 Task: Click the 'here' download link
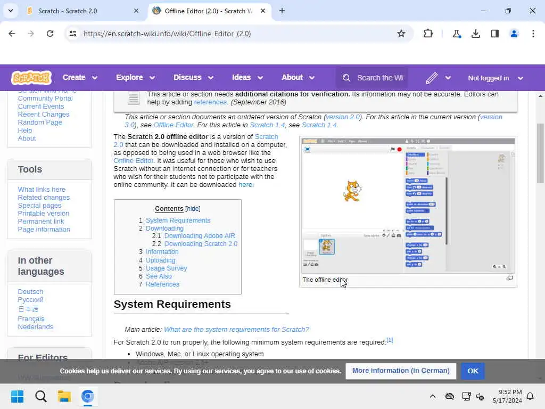click(x=245, y=185)
